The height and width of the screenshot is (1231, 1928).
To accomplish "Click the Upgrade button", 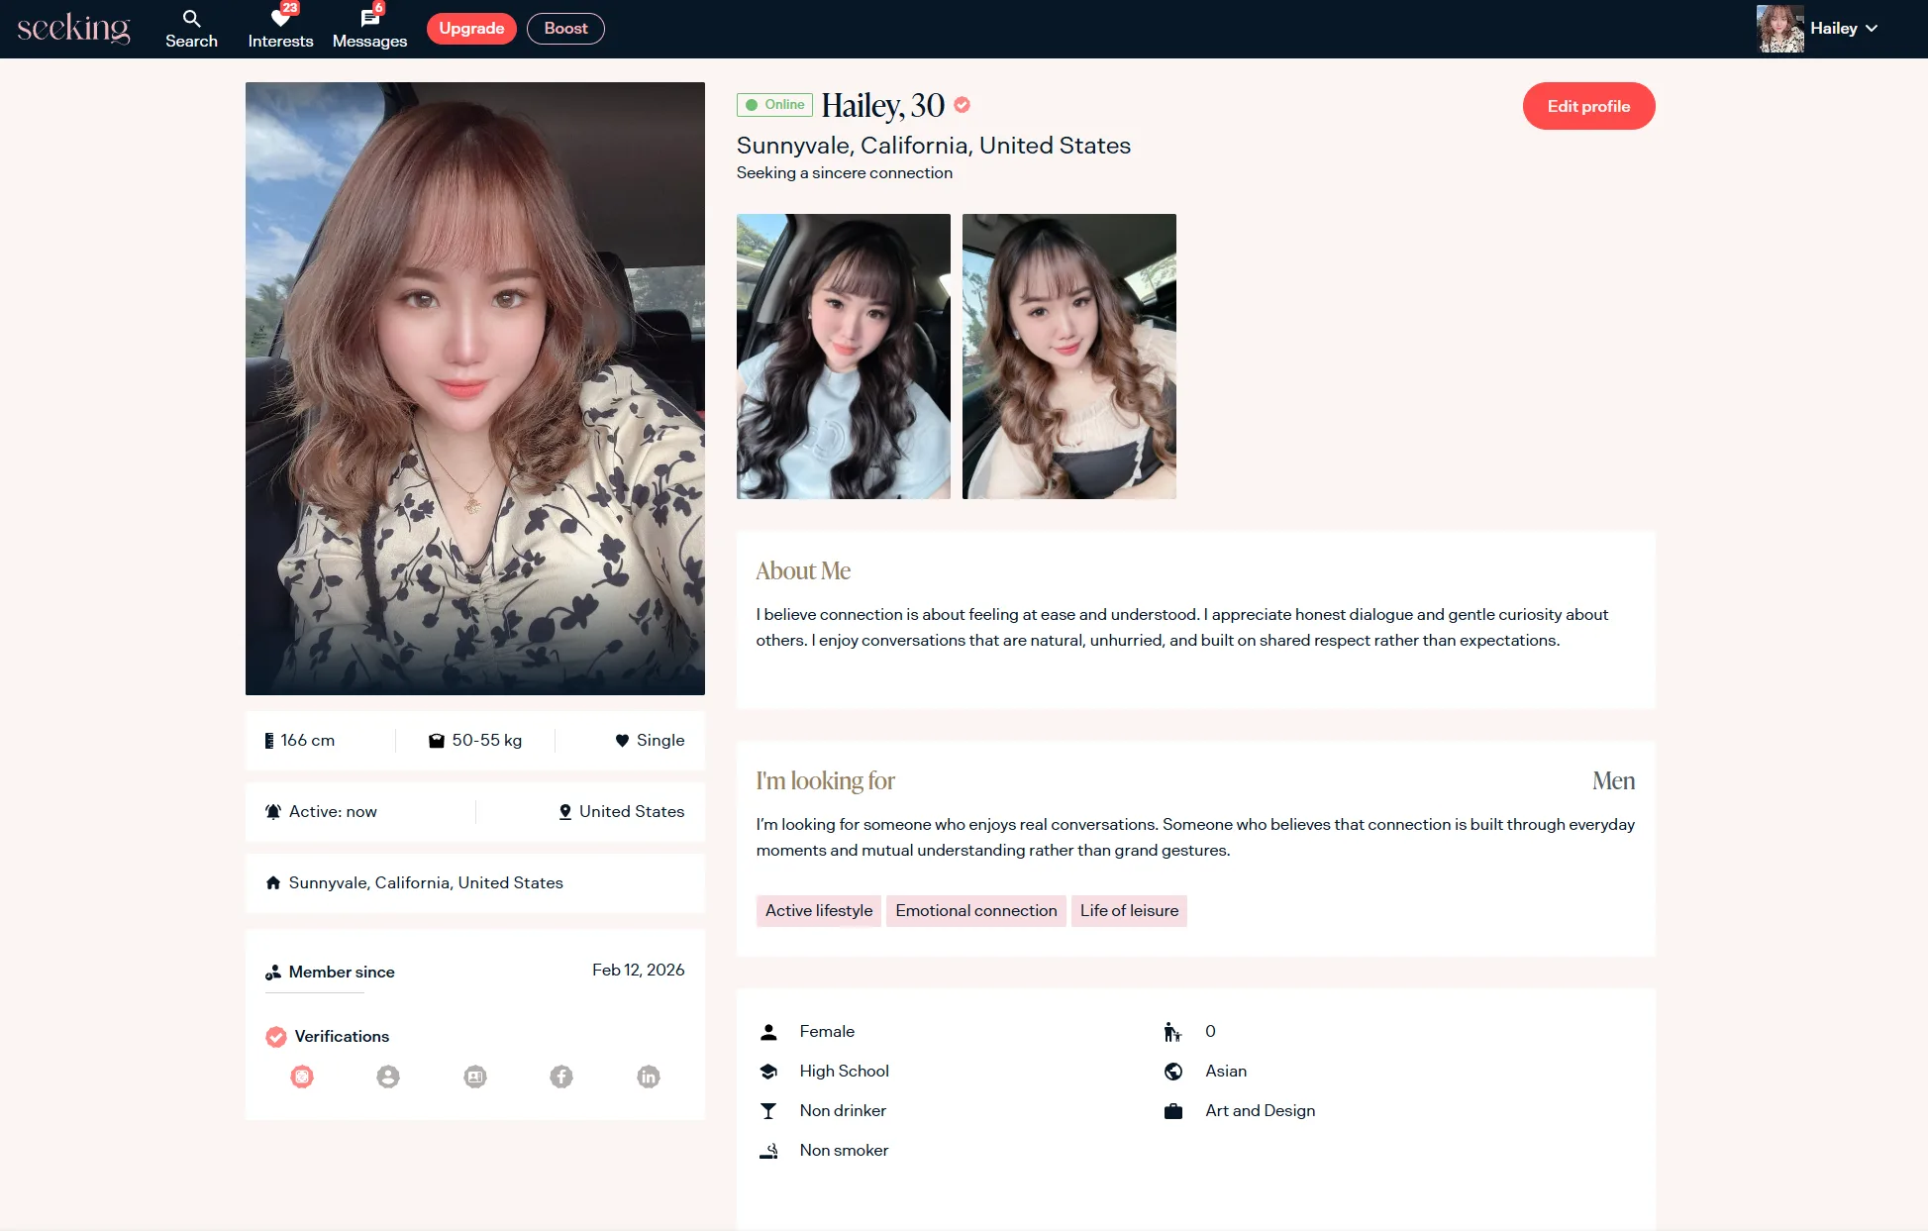I will point(471,29).
